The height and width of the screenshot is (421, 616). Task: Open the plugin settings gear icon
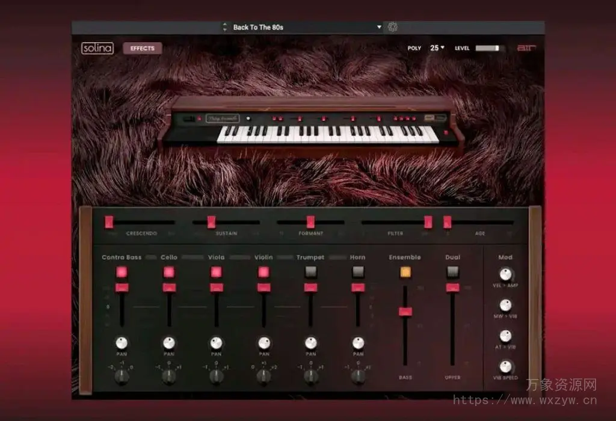[x=392, y=27]
